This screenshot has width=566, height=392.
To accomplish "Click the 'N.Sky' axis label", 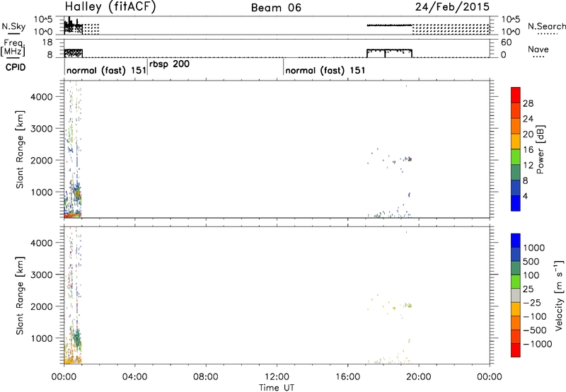I will (x=13, y=26).
